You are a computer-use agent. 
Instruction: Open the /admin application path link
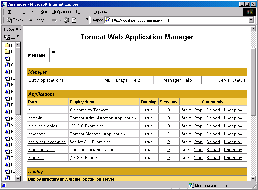[x=35, y=118]
